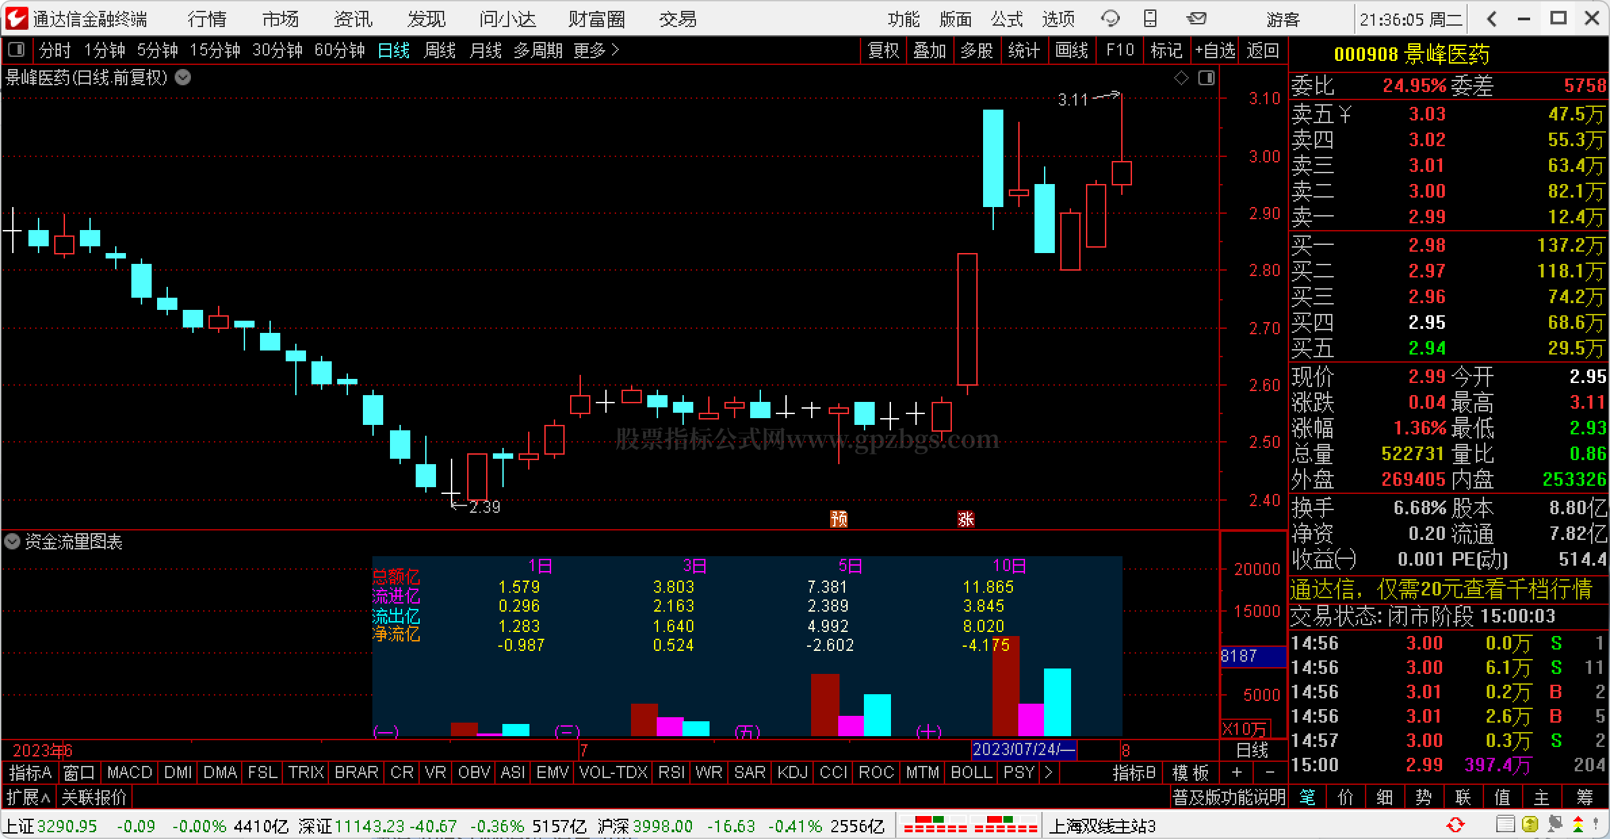Open the F10 company info
Screen dimensions: 1610x839
(x=1120, y=50)
